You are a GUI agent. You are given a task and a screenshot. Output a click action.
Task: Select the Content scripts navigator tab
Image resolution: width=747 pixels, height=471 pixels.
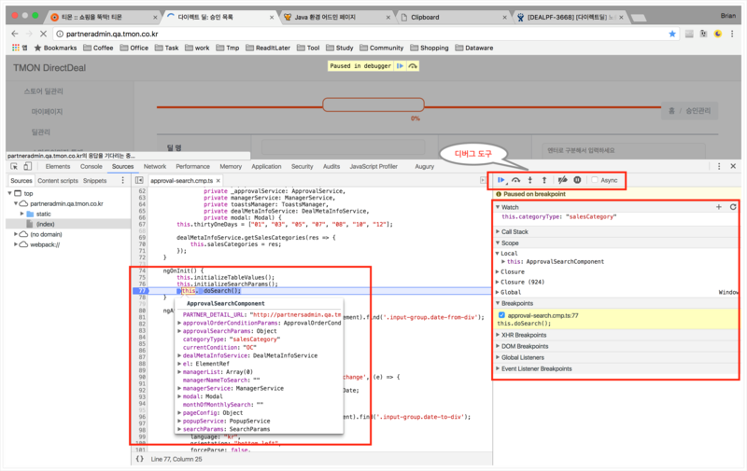pos(58,181)
